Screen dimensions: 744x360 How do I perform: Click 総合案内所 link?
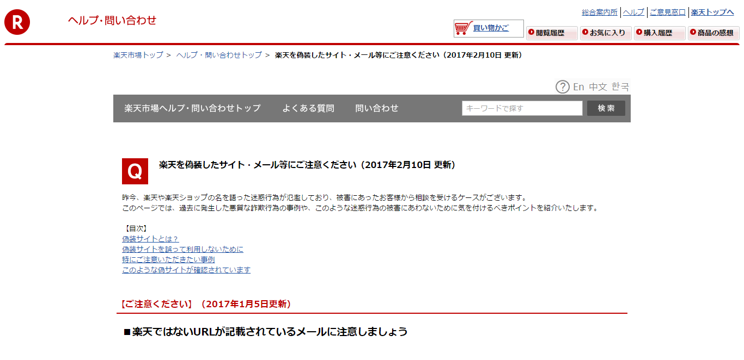(x=600, y=12)
